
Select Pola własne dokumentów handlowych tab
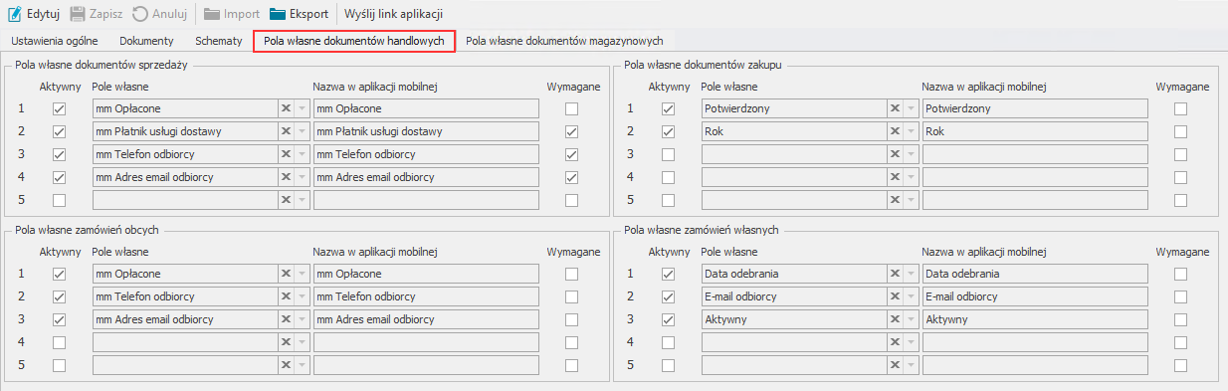click(x=354, y=41)
